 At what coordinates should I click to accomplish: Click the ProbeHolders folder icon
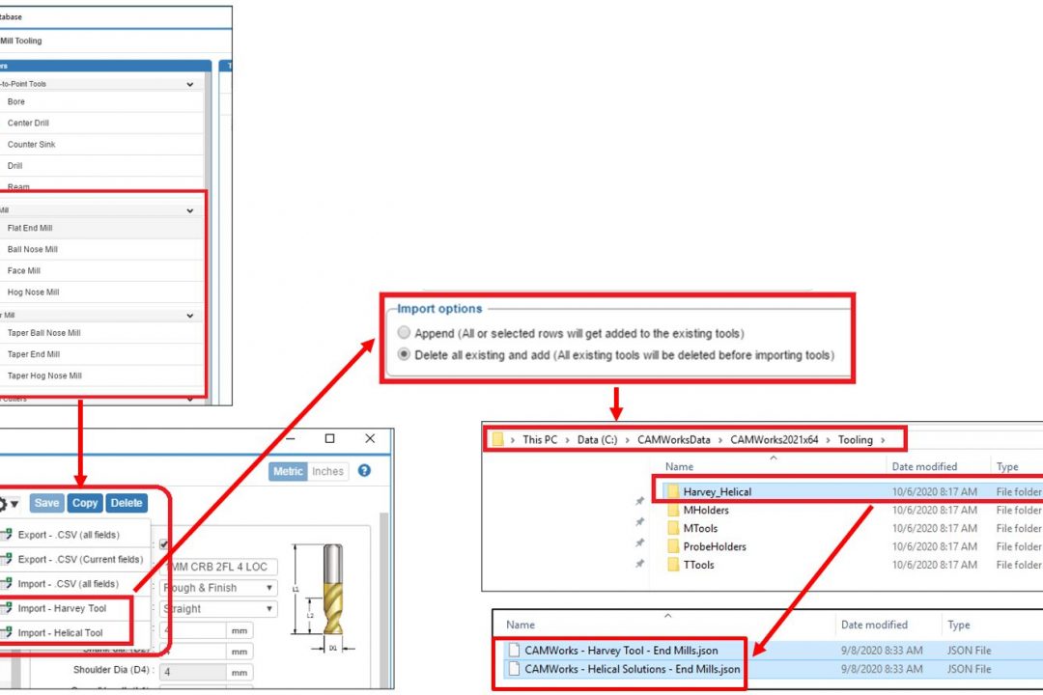pyautogui.click(x=673, y=546)
